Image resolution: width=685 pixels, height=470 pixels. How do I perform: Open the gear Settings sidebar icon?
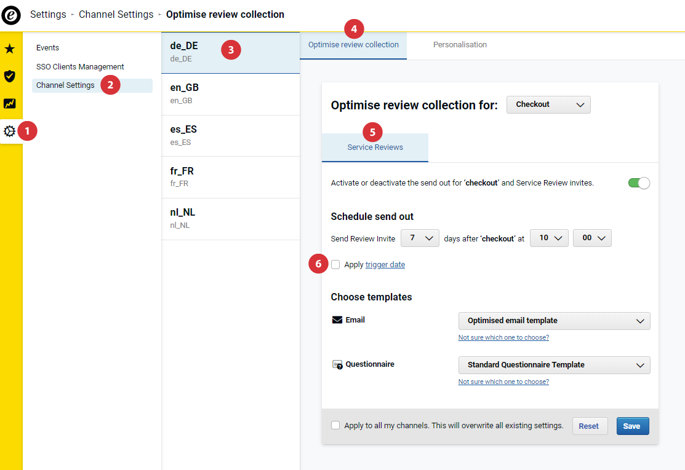[x=10, y=131]
